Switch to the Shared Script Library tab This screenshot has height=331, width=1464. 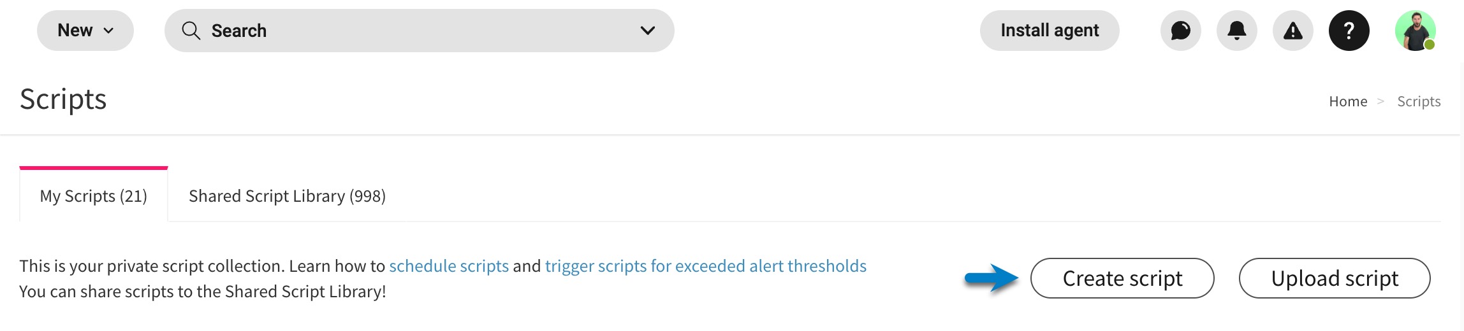(x=287, y=195)
